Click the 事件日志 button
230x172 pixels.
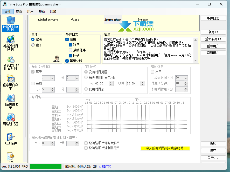click(x=213, y=18)
